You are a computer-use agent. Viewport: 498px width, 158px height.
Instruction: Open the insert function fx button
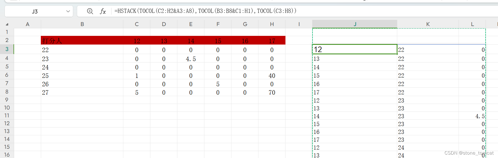[x=103, y=11]
